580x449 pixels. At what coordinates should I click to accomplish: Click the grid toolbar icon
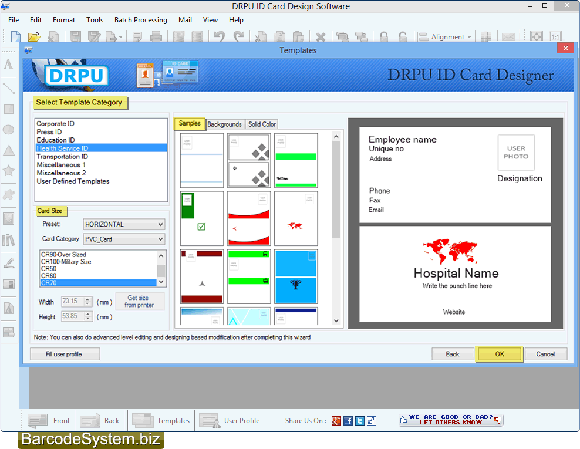[485, 36]
